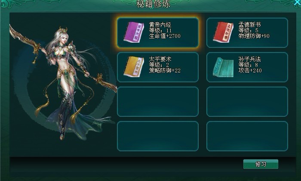Close the 秘籍修炼 window
The height and width of the screenshot is (181, 301).
pos(298,2)
